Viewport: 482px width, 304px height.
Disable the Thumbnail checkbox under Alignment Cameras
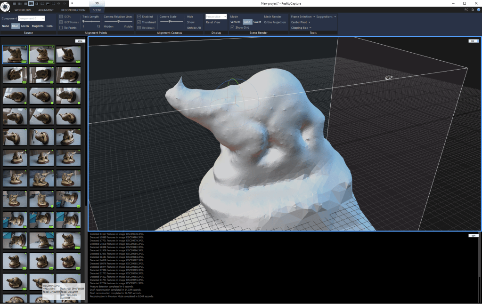coord(139,22)
